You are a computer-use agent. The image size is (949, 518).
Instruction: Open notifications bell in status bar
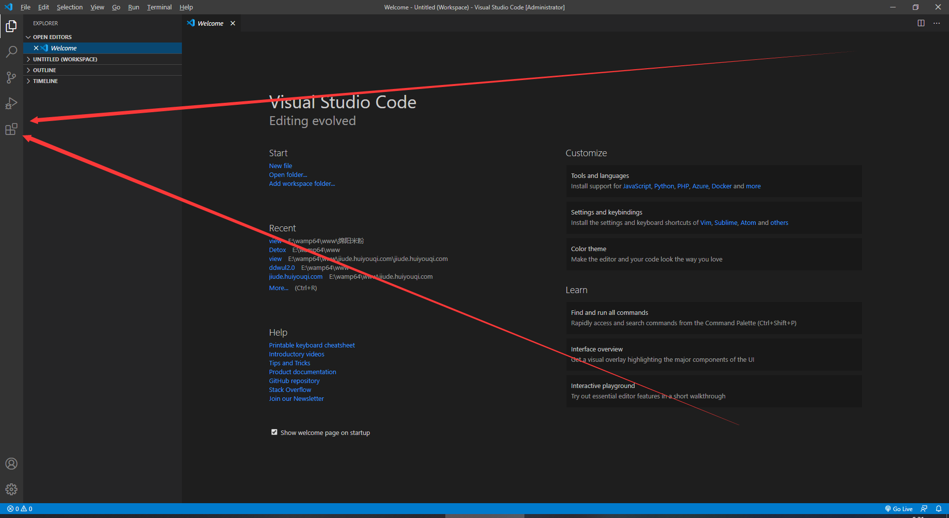939,509
